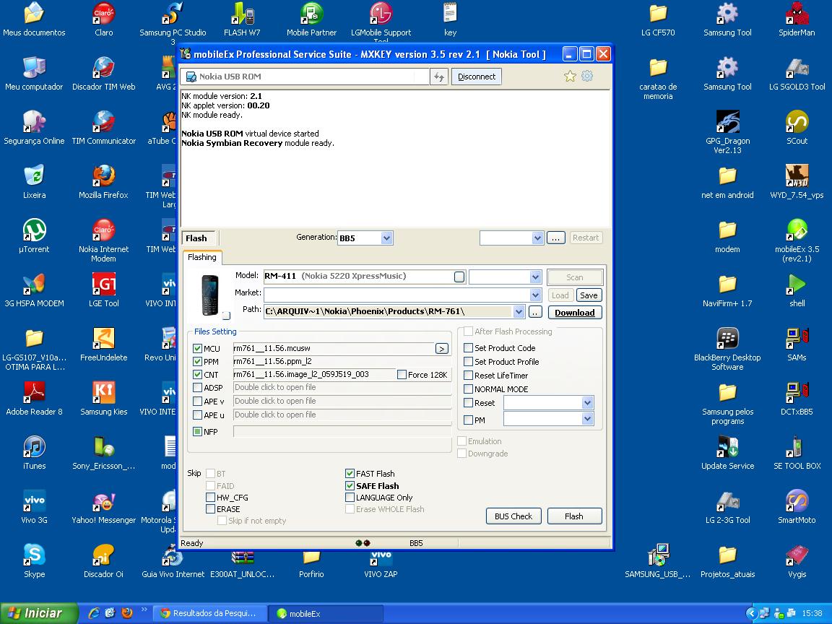The image size is (832, 624).
Task: Click the Firefox quick launch icon in taskbar
Action: [127, 613]
